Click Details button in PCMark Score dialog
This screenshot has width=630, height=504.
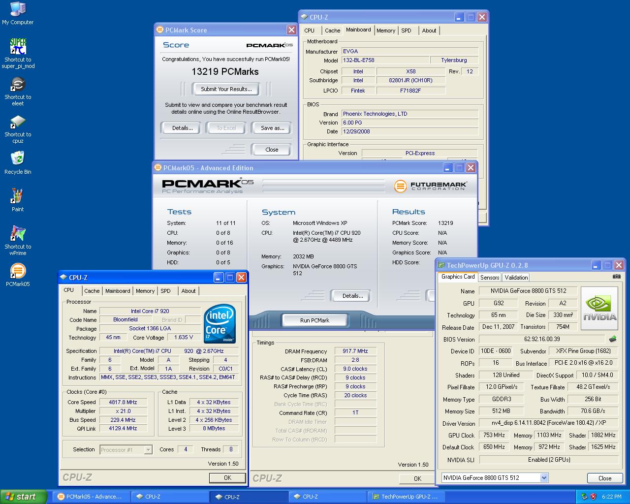click(x=182, y=128)
